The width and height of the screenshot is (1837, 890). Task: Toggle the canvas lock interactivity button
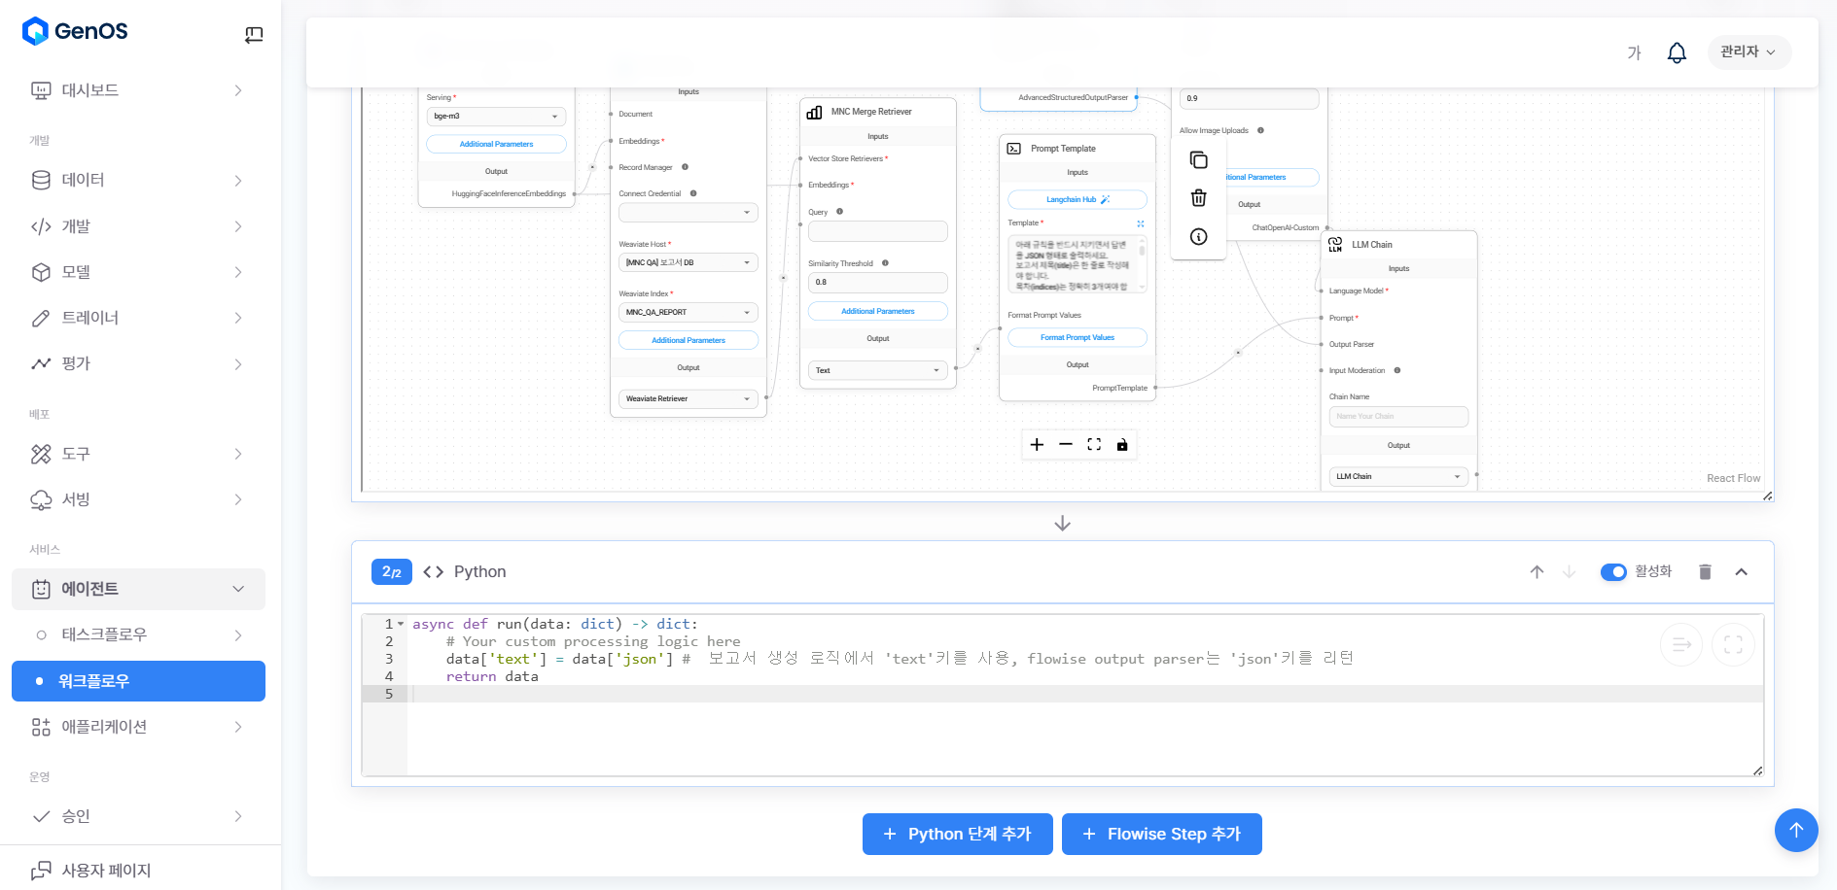click(x=1122, y=445)
